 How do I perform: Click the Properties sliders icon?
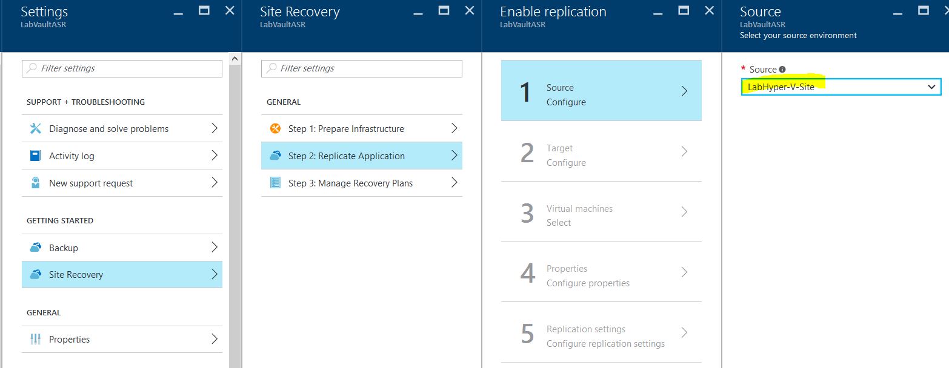(35, 339)
